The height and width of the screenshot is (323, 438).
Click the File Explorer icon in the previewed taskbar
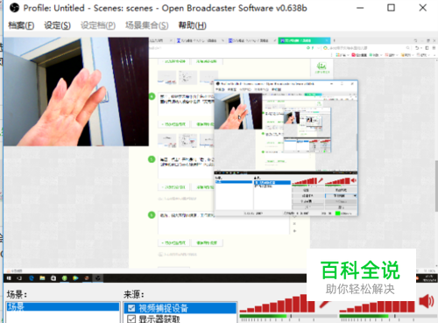click(x=42, y=278)
